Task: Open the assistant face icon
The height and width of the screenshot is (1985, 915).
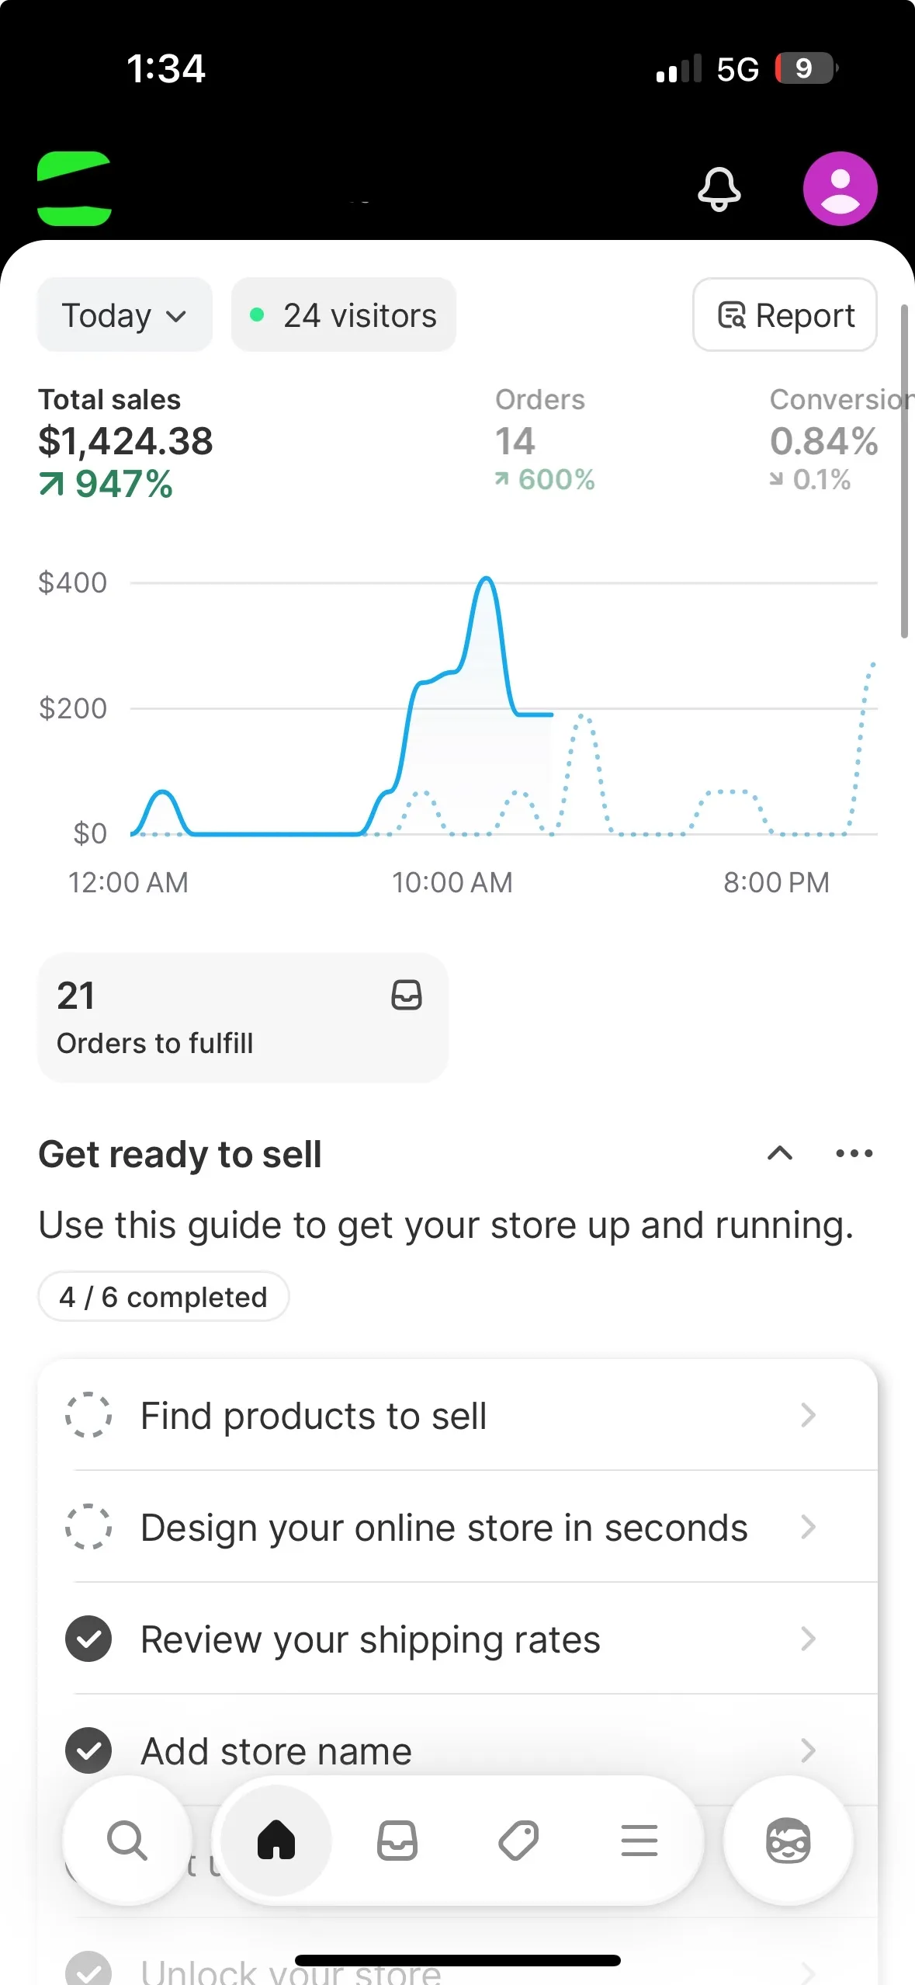Action: click(x=788, y=1840)
